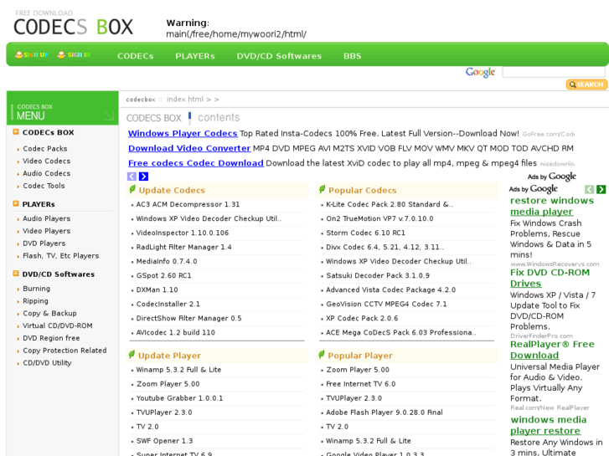The height and width of the screenshot is (456, 609).
Task: Open Codec Packs in sidebar
Action: click(45, 149)
